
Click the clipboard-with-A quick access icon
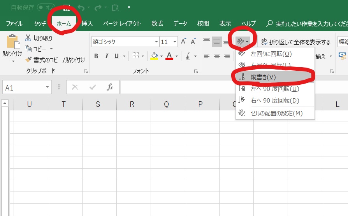tap(115, 8)
